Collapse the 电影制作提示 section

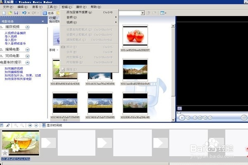(27, 63)
